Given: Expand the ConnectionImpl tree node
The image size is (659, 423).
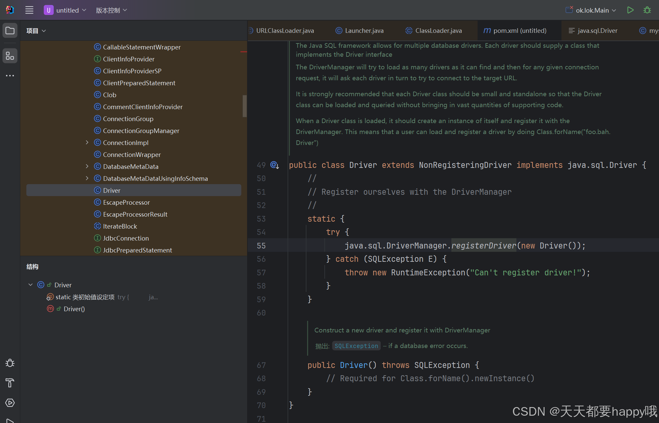Looking at the screenshot, I should tap(87, 143).
